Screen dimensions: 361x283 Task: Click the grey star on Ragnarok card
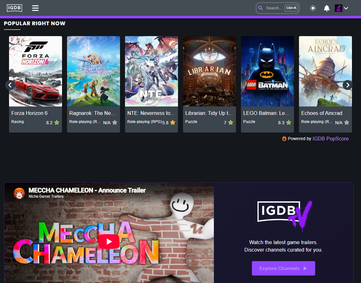pos(115,123)
